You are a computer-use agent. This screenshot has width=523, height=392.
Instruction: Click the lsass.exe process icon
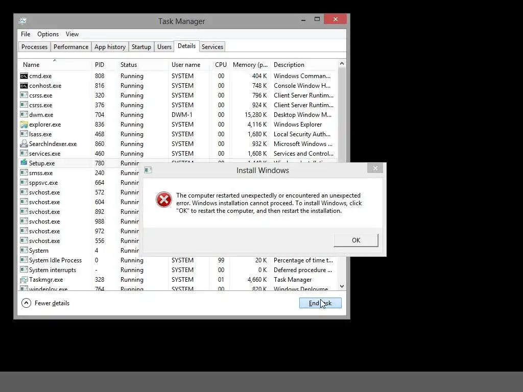coord(23,134)
